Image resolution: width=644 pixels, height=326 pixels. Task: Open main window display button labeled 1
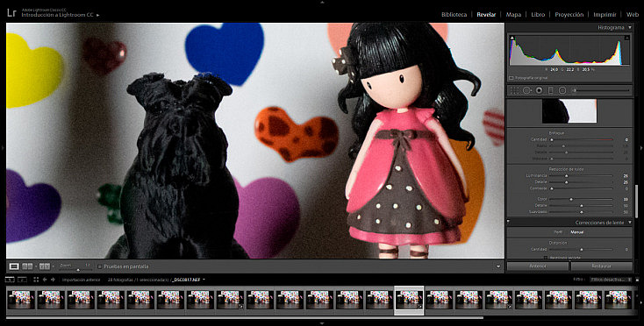click(10, 280)
